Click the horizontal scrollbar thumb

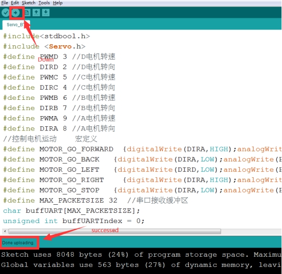tap(115, 231)
